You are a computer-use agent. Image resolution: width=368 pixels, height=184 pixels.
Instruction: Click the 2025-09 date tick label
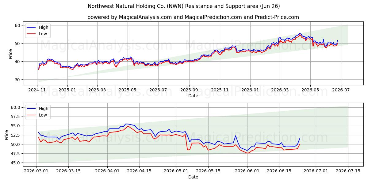click(189, 90)
